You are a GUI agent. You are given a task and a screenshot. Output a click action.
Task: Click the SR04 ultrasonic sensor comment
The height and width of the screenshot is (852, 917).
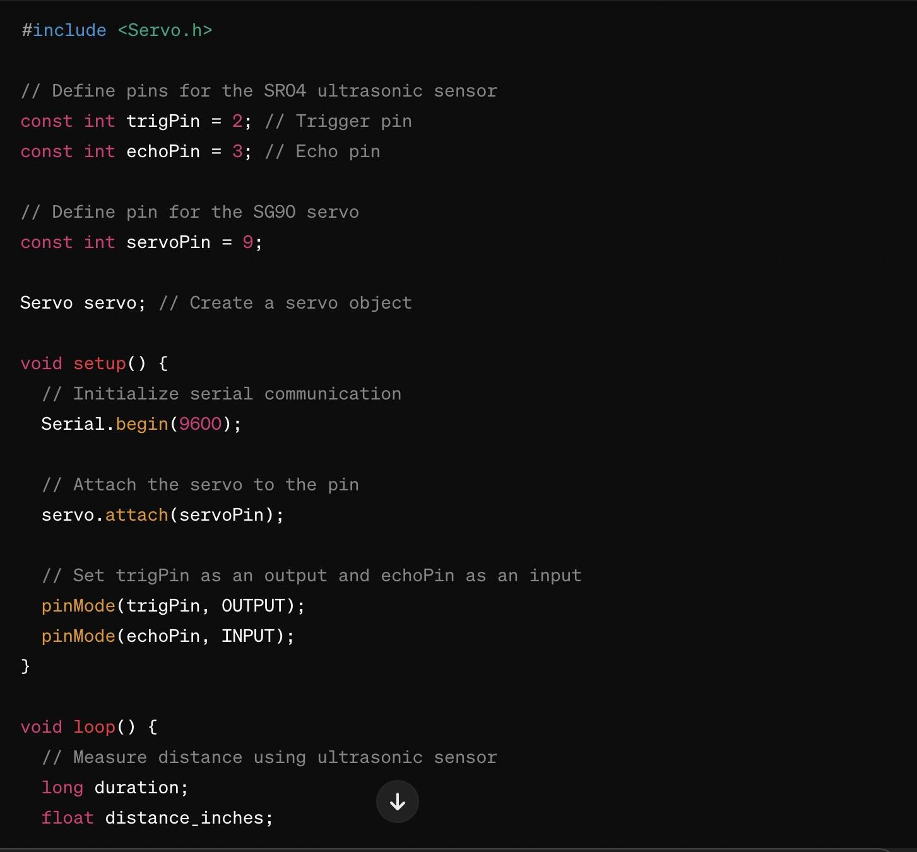tap(259, 91)
